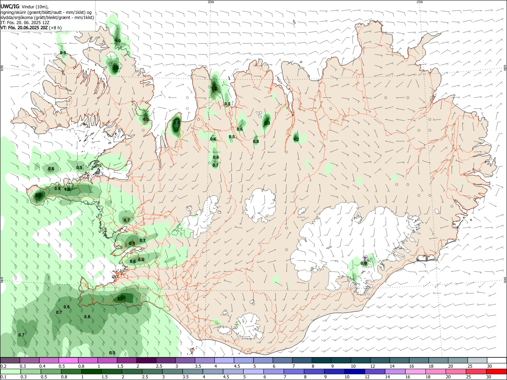Select the light pink swatch labeled 16 on rain scale
This screenshot has width=507, height=380.
pyautogui.click(x=415, y=371)
